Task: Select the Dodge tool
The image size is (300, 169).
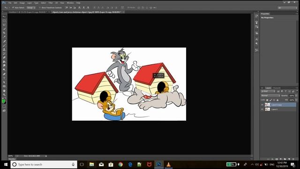Action: point(4,70)
